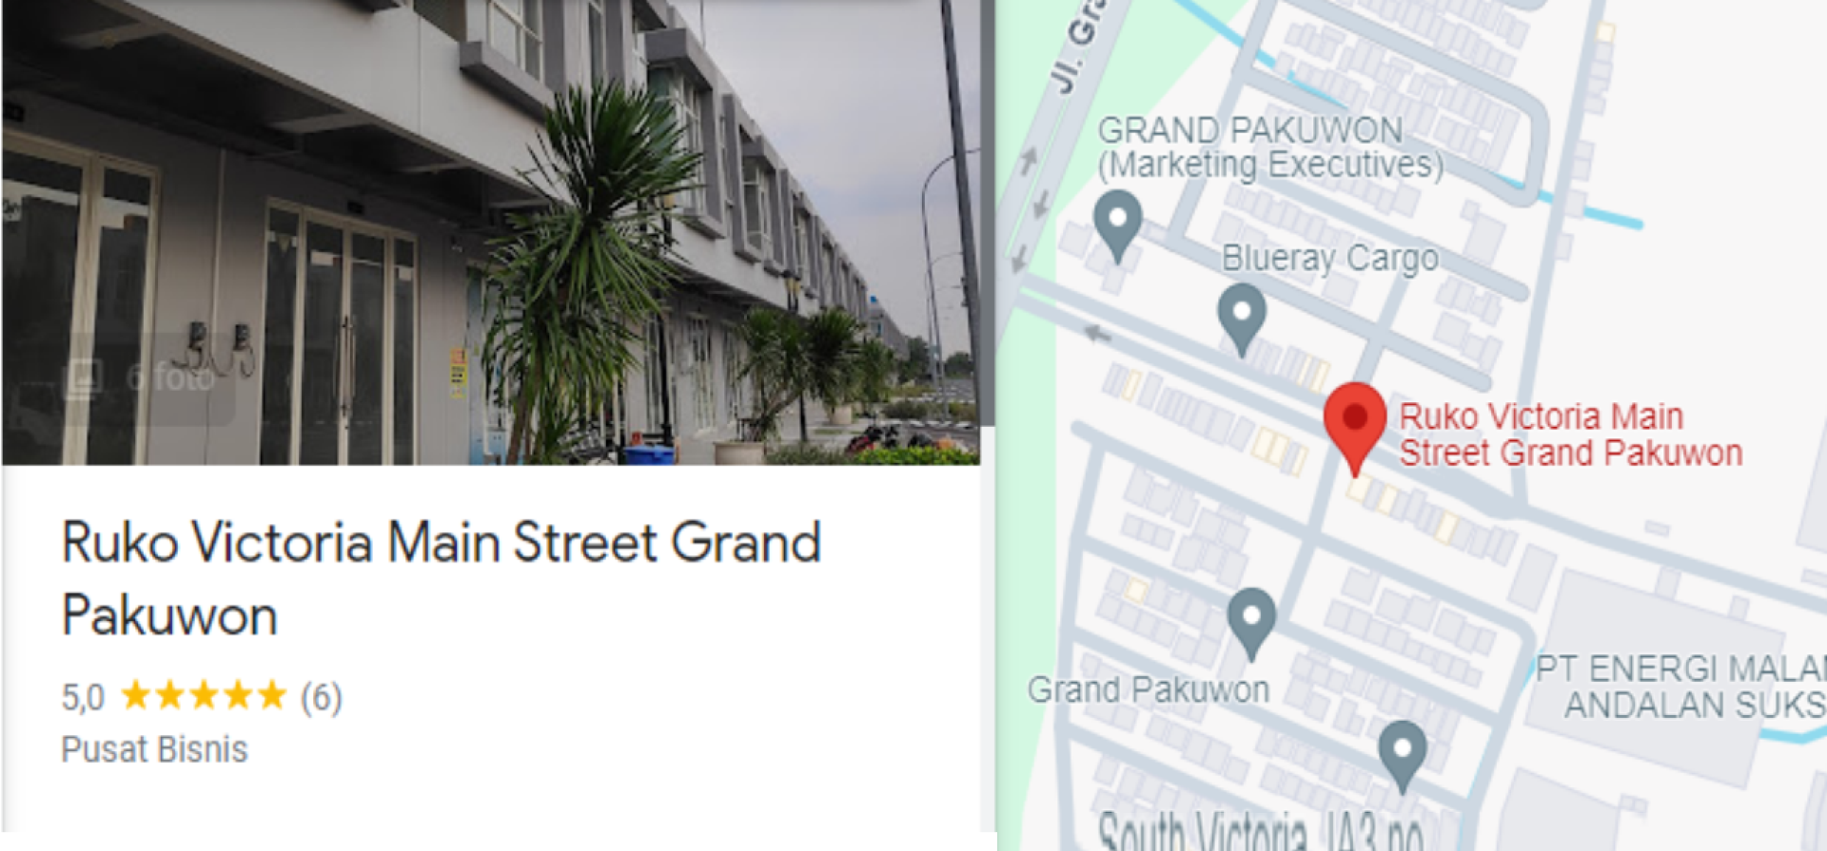The height and width of the screenshot is (851, 1827).
Task: Click the '6 foto' photo count label
Action: (171, 378)
